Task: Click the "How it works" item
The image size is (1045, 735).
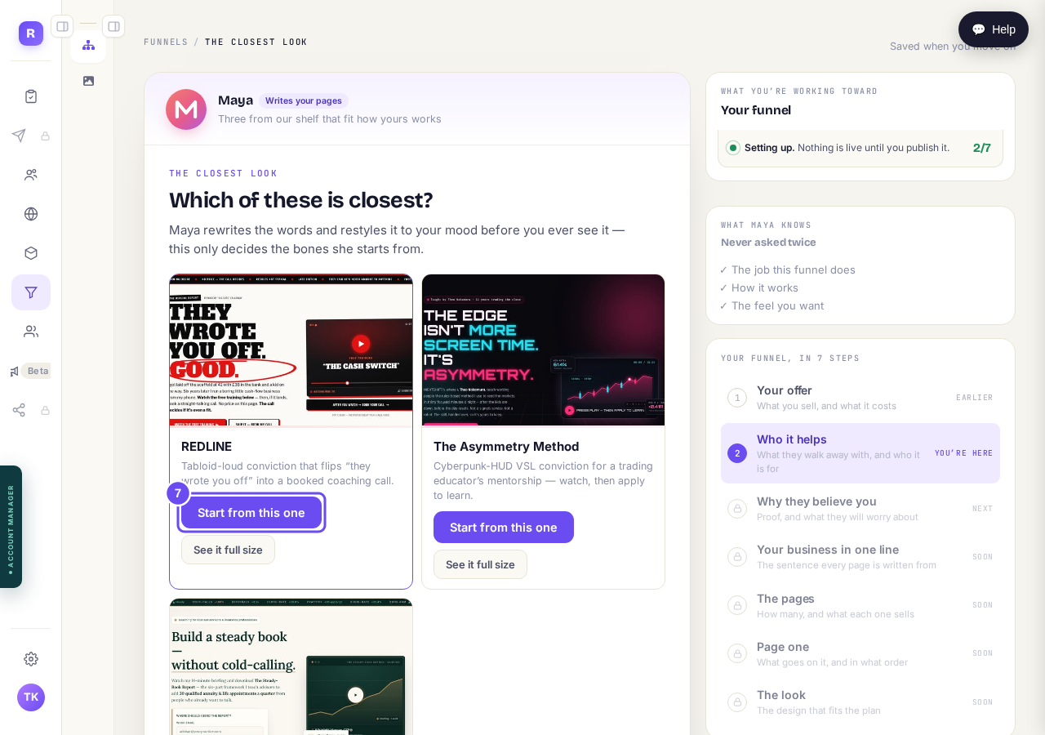Action: 759,287
